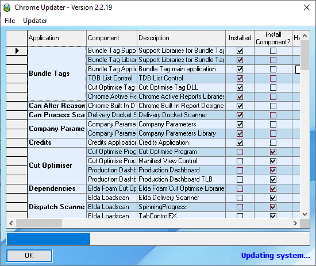Viewport: 316px width, 266px height.
Task: Click the horizontal scrollbar left arrow
Action: click(x=11, y=223)
